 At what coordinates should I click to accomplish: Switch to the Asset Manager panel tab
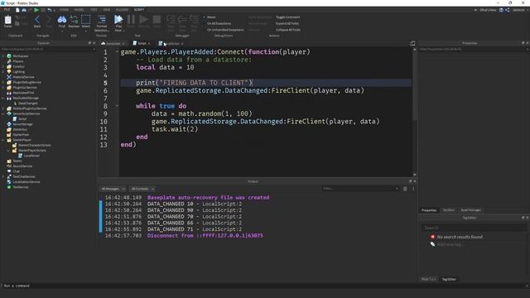470,210
